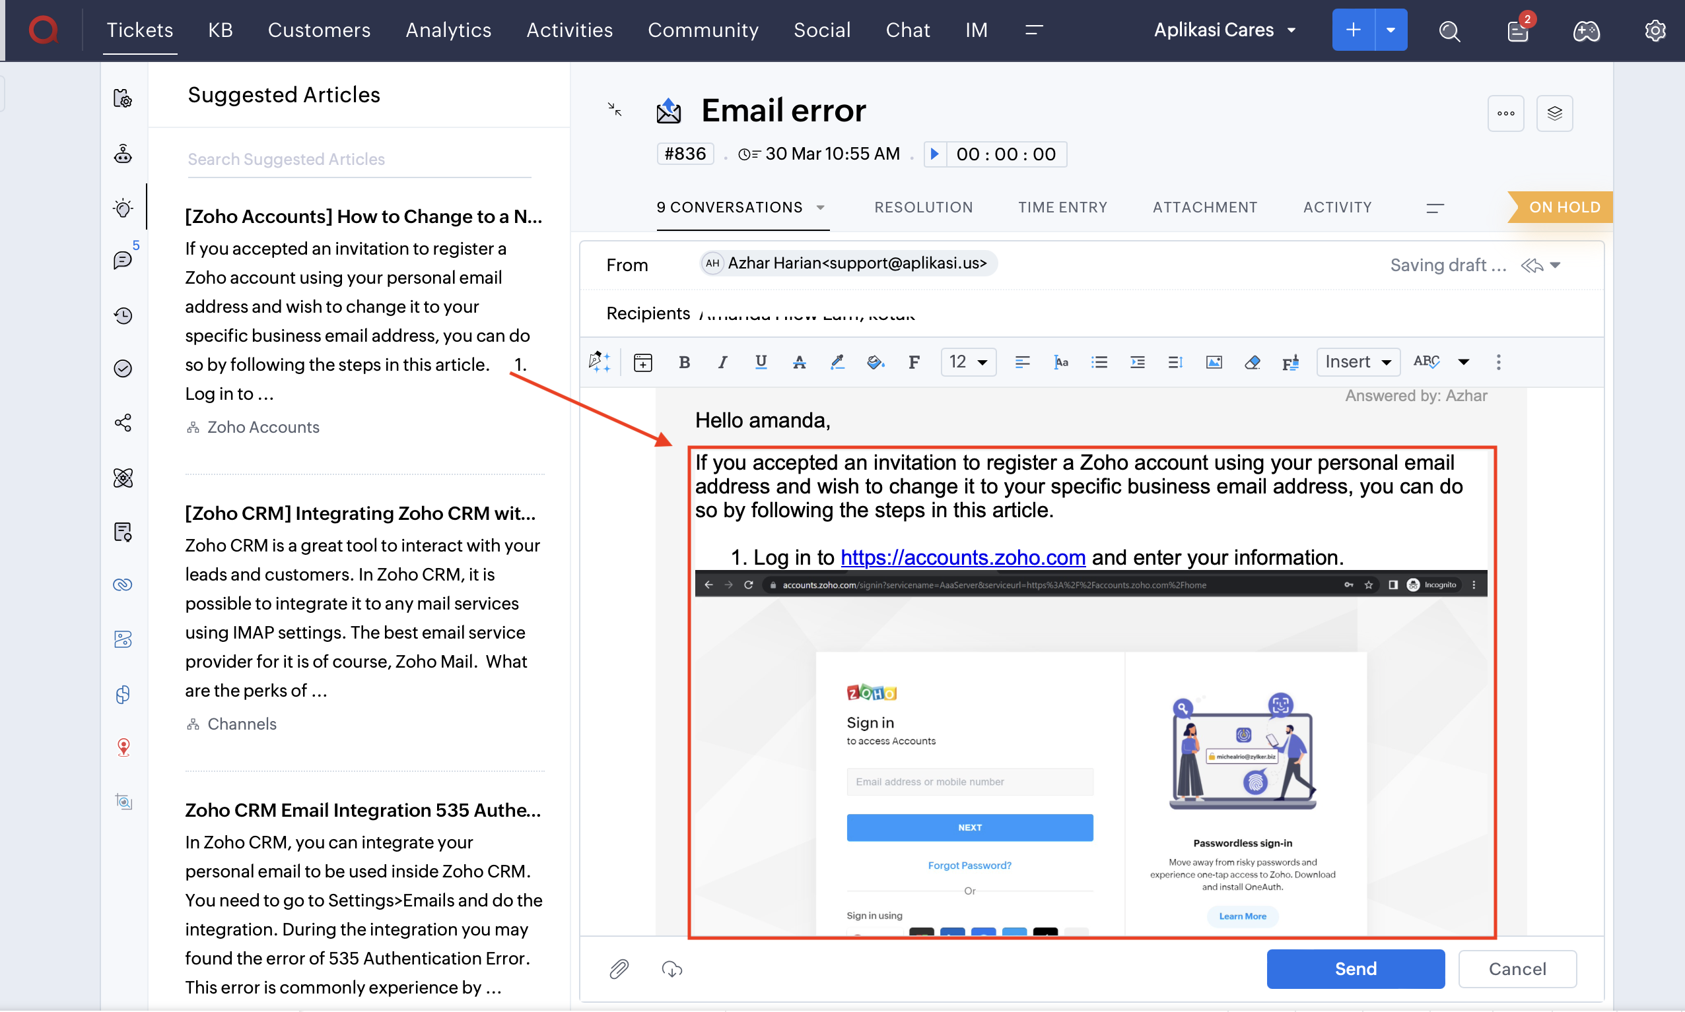Screen dimensions: 1685x1012
Task: Open the gamification controller icon
Action: (1586, 31)
